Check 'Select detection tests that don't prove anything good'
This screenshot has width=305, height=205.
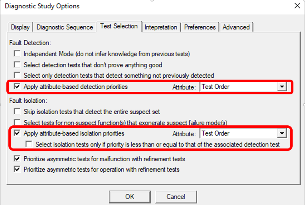[x=17, y=64]
